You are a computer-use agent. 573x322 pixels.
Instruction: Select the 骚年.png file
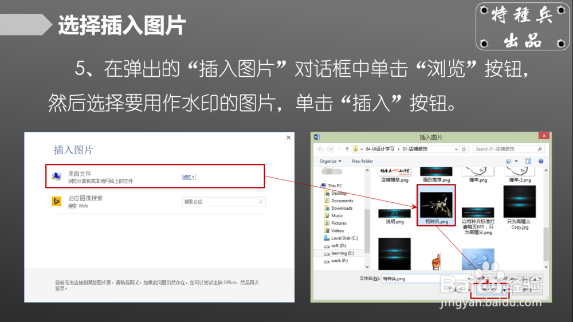[478, 175]
